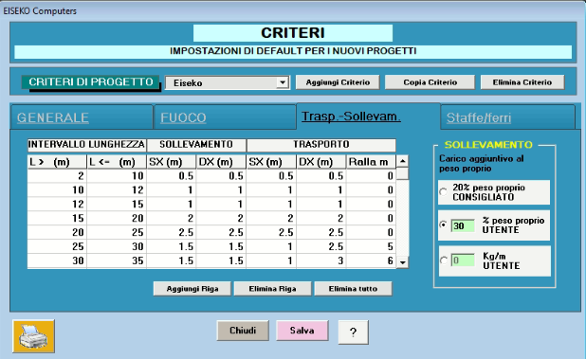Click the table scrollbar down arrow
The height and width of the screenshot is (359, 586).
coord(402,262)
